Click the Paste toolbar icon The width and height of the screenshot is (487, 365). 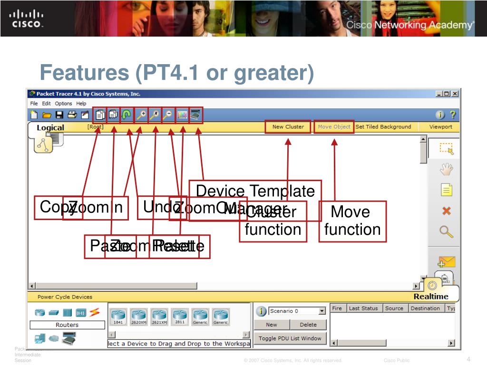coord(113,115)
